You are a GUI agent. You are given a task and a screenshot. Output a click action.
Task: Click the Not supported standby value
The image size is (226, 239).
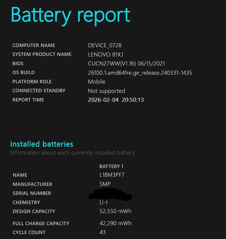coord(107,91)
